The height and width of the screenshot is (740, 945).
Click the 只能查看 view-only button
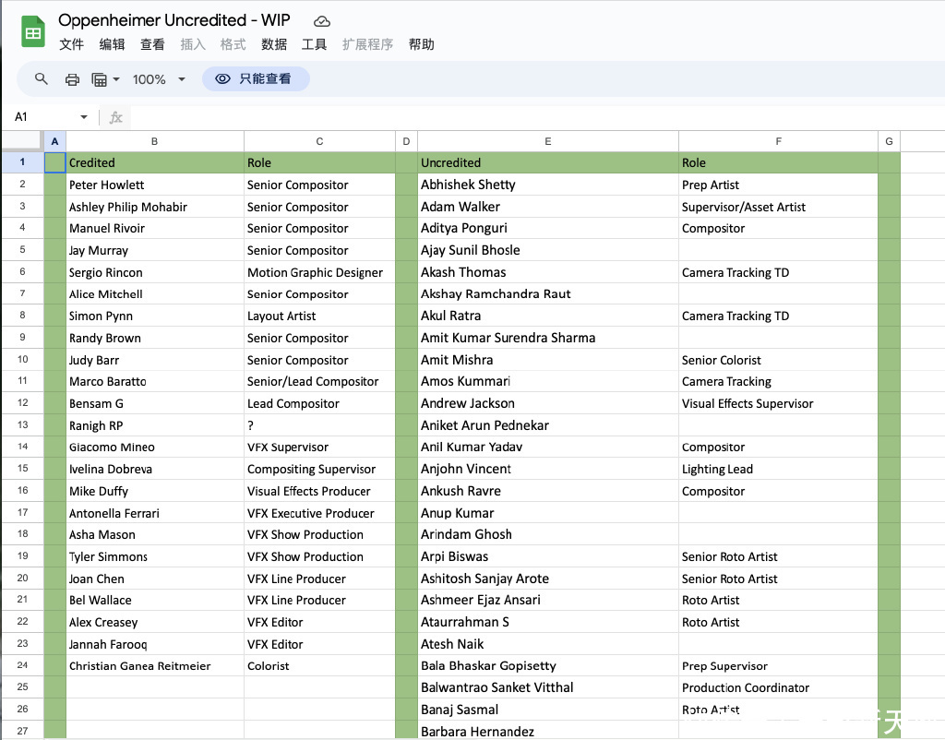tap(256, 79)
